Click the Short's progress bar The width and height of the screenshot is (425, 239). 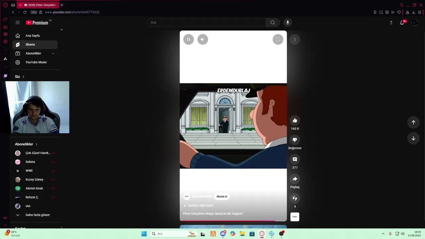pos(233,220)
